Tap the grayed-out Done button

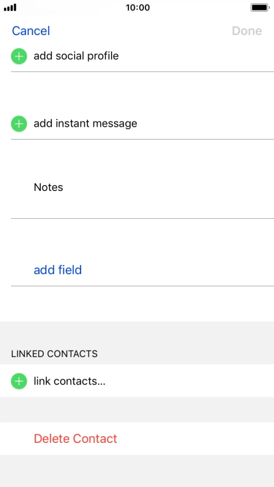[247, 31]
